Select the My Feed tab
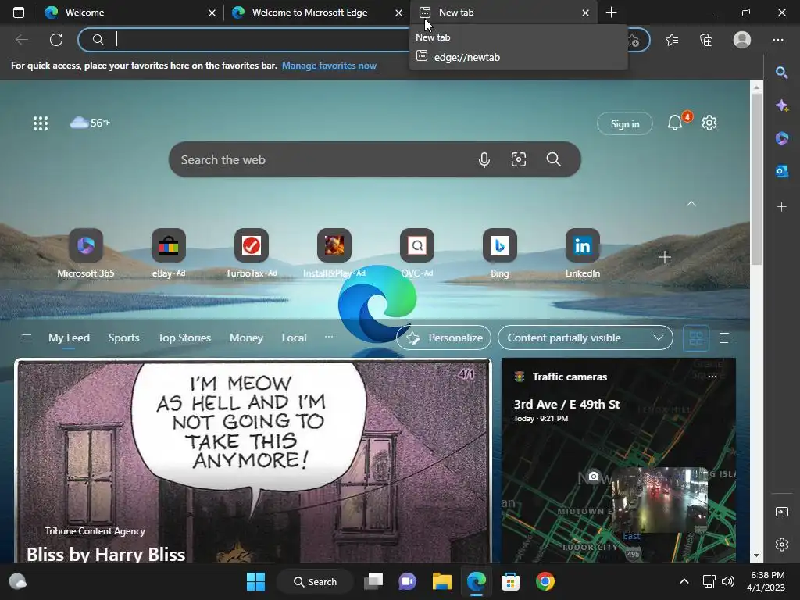 (69, 337)
